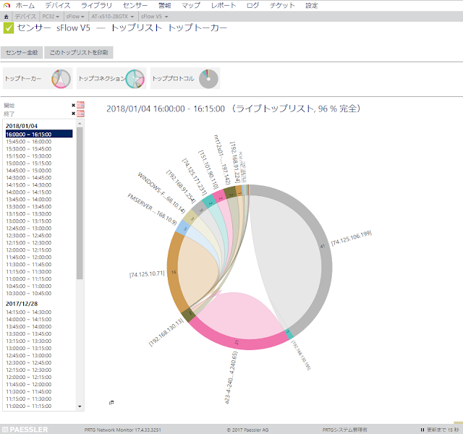
Task: Open the end date calendar picker icon
Action: point(80,114)
